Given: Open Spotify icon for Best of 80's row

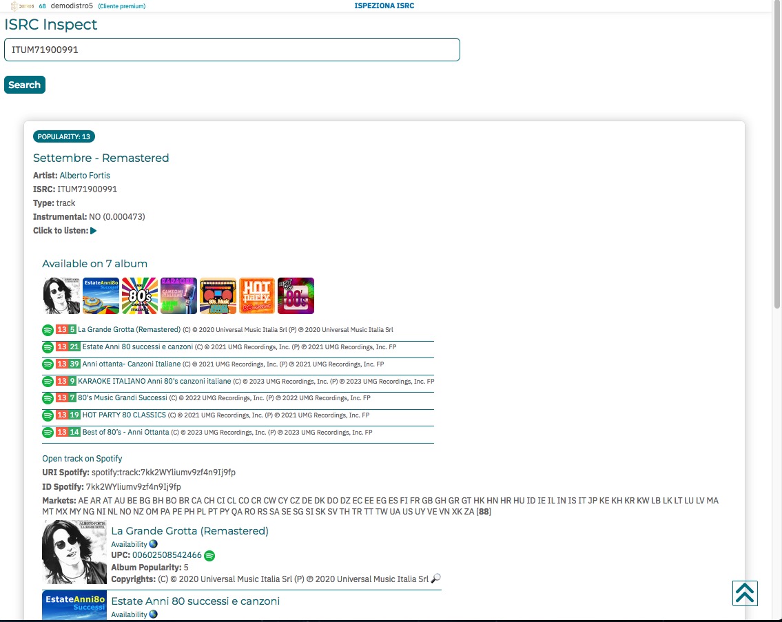Looking at the screenshot, I should 48,433.
